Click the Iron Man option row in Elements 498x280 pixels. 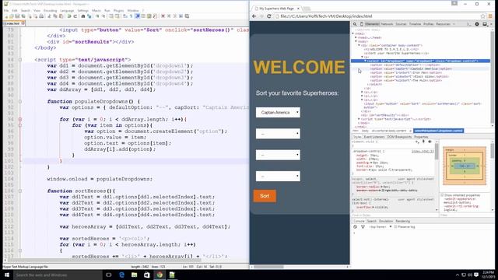pos(420,72)
